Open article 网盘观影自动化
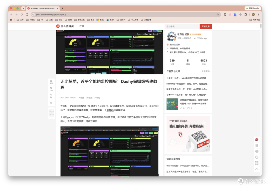The width and height of the screenshot is (270, 187). coord(187,89)
